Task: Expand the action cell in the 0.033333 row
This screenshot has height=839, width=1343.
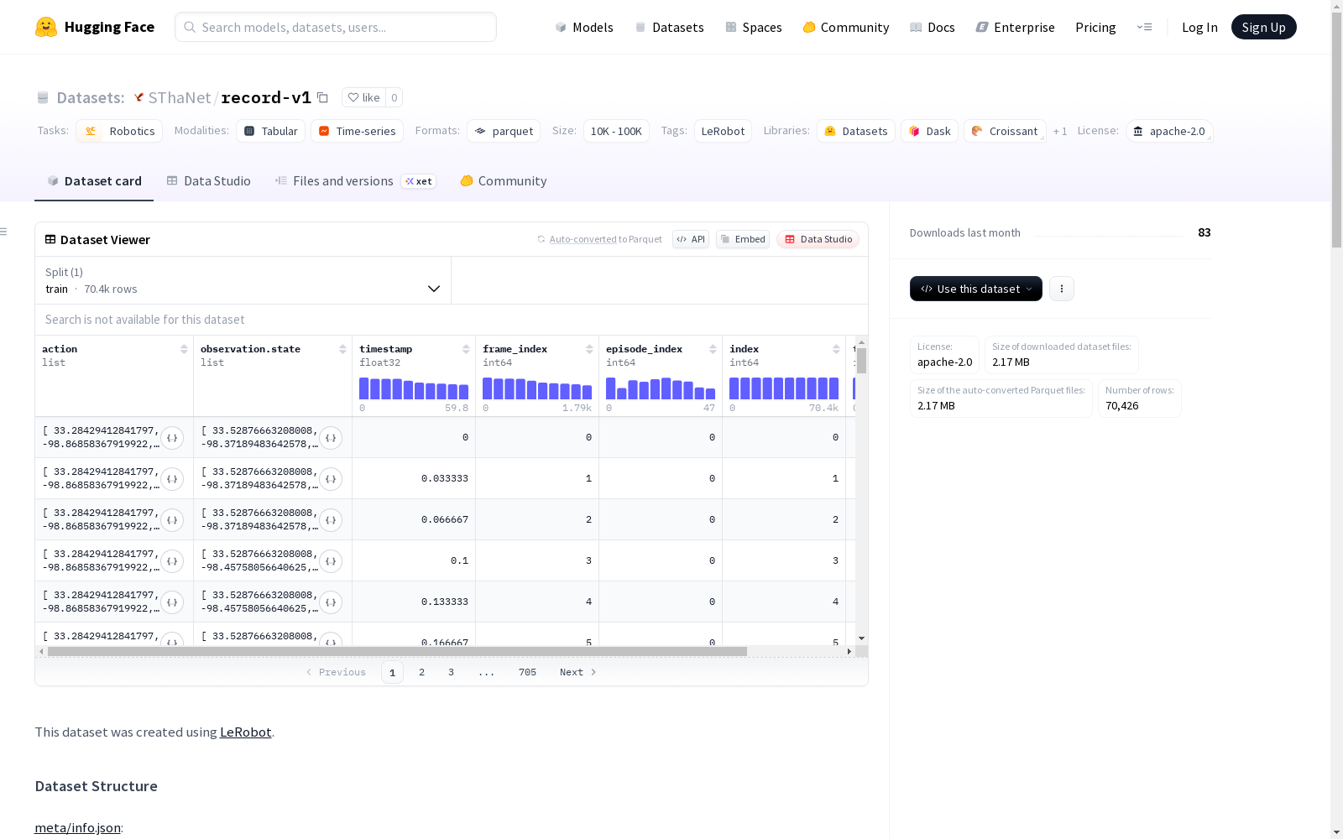Action: click(x=172, y=478)
